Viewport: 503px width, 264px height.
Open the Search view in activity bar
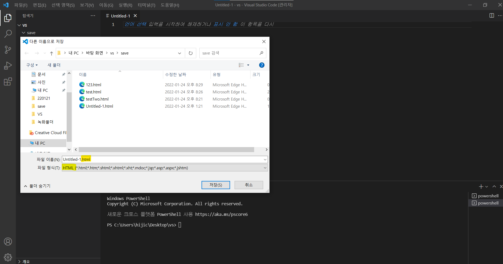point(8,34)
